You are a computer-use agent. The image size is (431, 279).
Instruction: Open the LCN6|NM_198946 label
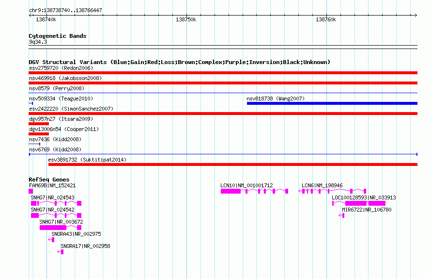coord(322,186)
